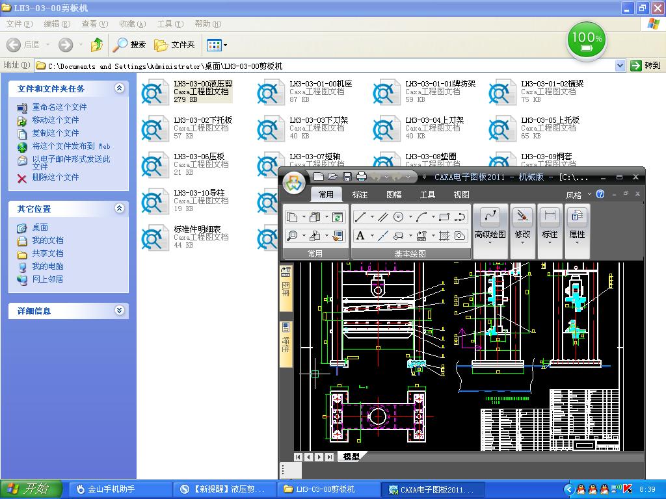Open the 修改 dropdown panel
This screenshot has height=499, width=666.
[x=522, y=231]
